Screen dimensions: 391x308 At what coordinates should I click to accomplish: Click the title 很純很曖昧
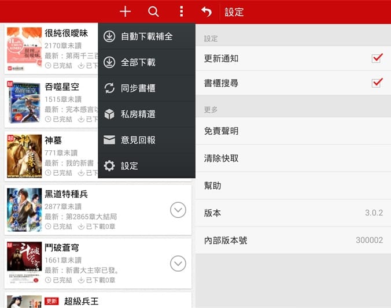[x=67, y=33]
